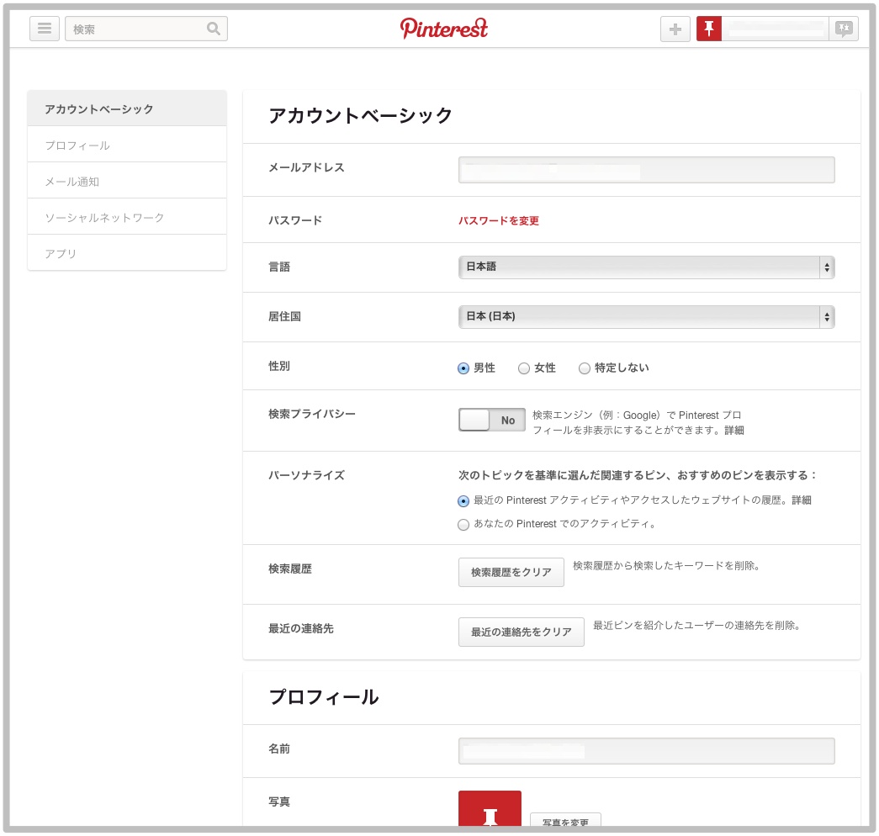Click パスワードを変更 link

coord(499,221)
